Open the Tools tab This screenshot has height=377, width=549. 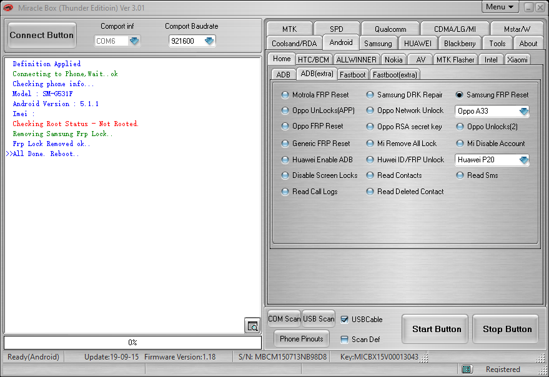pos(497,44)
